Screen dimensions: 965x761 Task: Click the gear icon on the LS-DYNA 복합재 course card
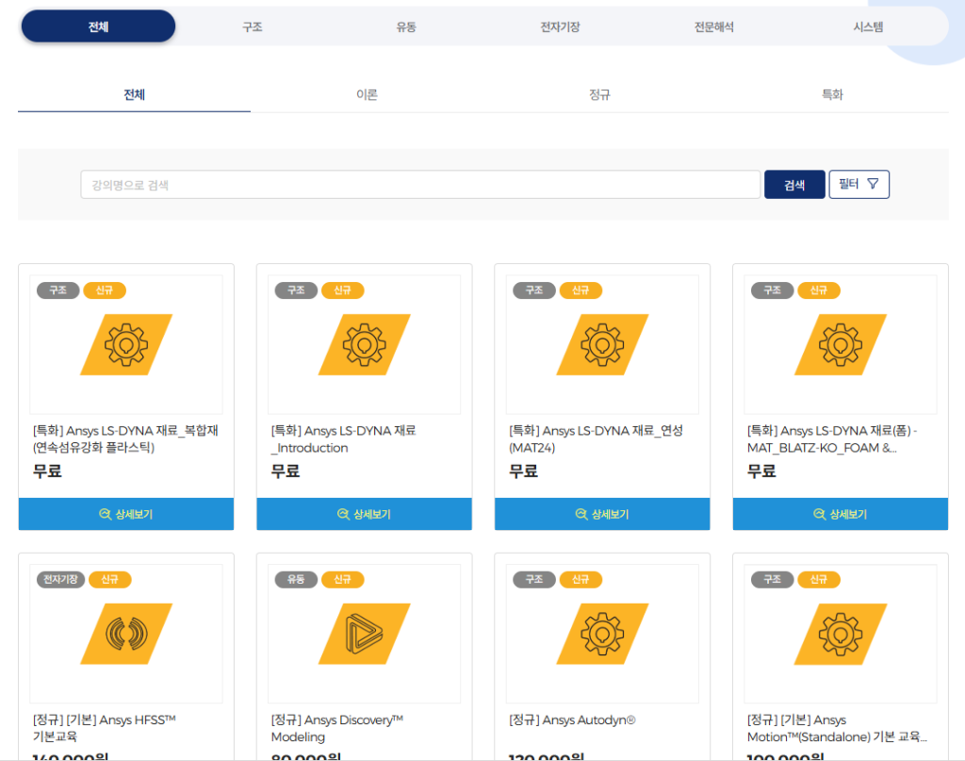(x=126, y=343)
